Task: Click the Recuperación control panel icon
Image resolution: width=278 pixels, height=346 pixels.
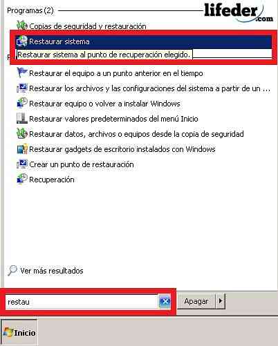Action: point(22,180)
